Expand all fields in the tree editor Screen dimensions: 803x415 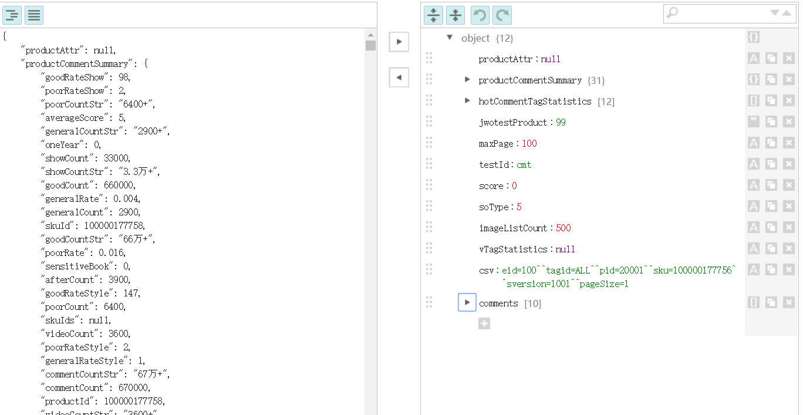point(433,15)
